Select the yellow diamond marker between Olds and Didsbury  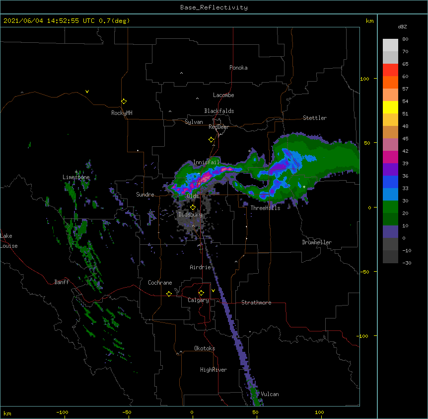193,208
